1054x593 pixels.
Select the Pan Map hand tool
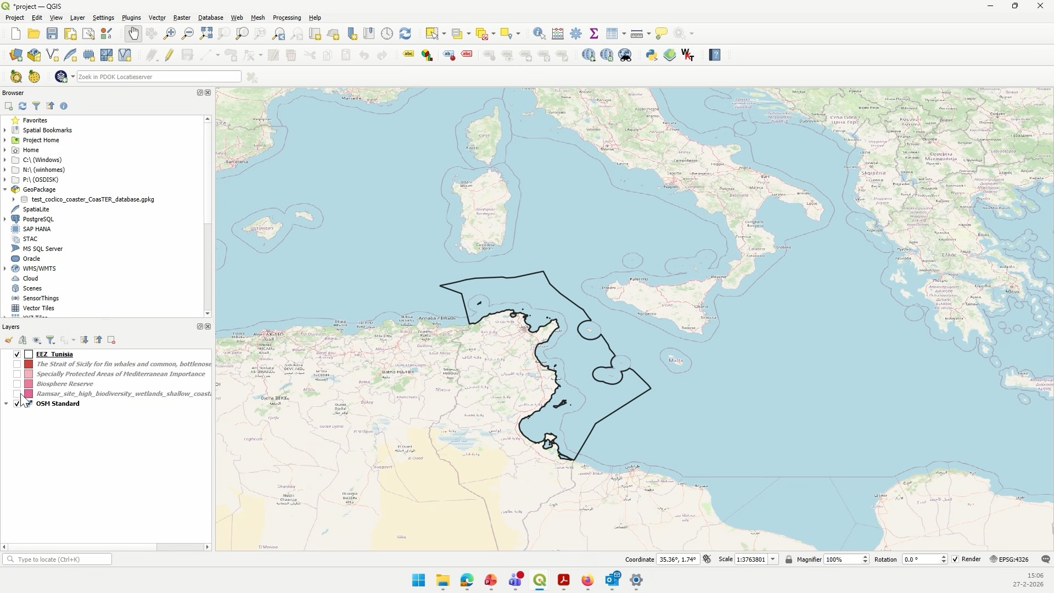click(x=133, y=34)
